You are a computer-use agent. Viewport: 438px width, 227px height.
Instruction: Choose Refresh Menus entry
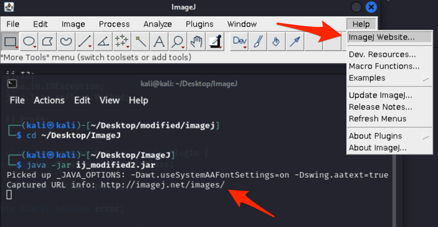pyautogui.click(x=389, y=119)
